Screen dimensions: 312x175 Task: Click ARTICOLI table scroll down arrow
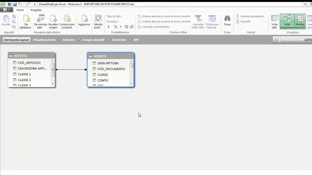tap(53, 84)
